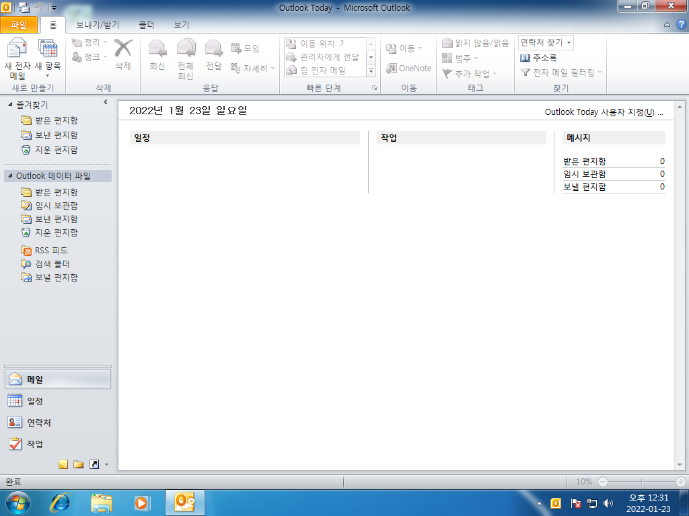Switch to 작업 tasks view
This screenshot has width=689, height=516.
coord(58,443)
